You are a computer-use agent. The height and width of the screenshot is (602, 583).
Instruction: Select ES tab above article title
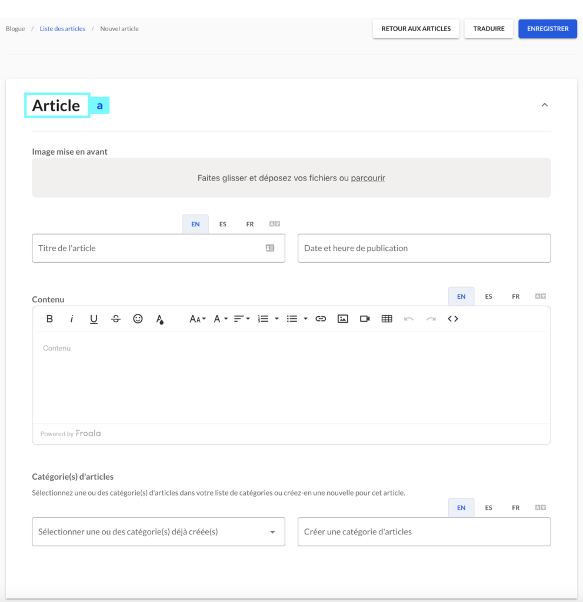[x=223, y=224]
